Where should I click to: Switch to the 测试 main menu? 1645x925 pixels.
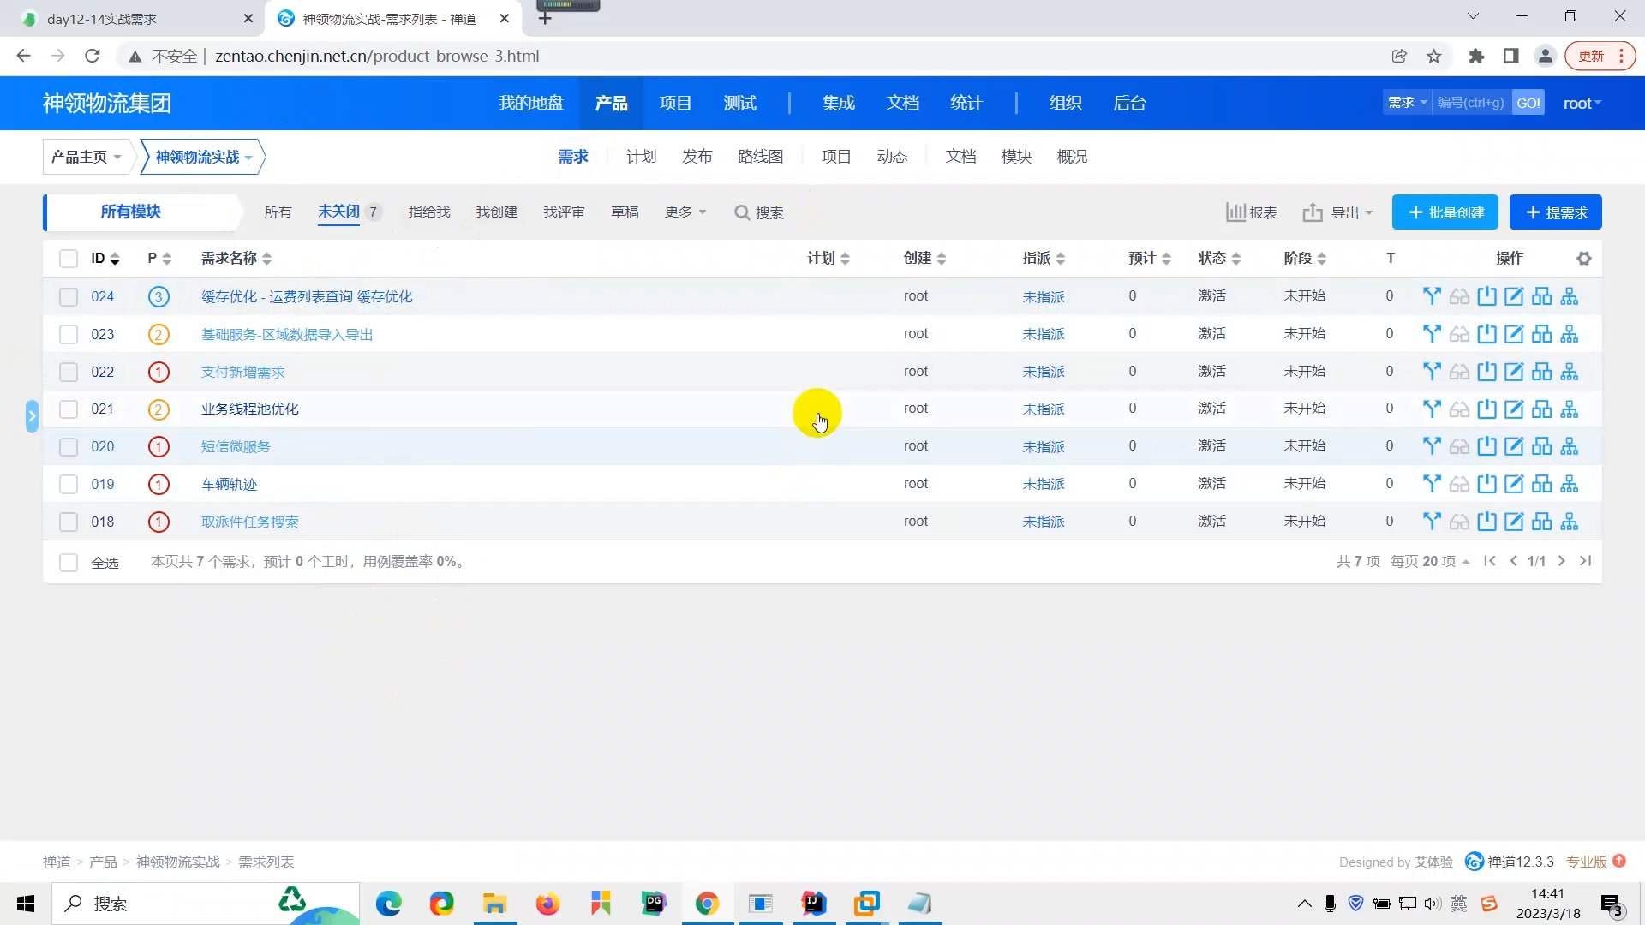click(739, 103)
